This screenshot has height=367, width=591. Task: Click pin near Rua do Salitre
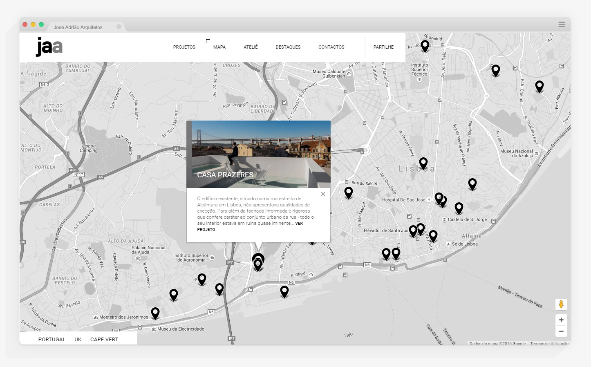[x=349, y=192]
